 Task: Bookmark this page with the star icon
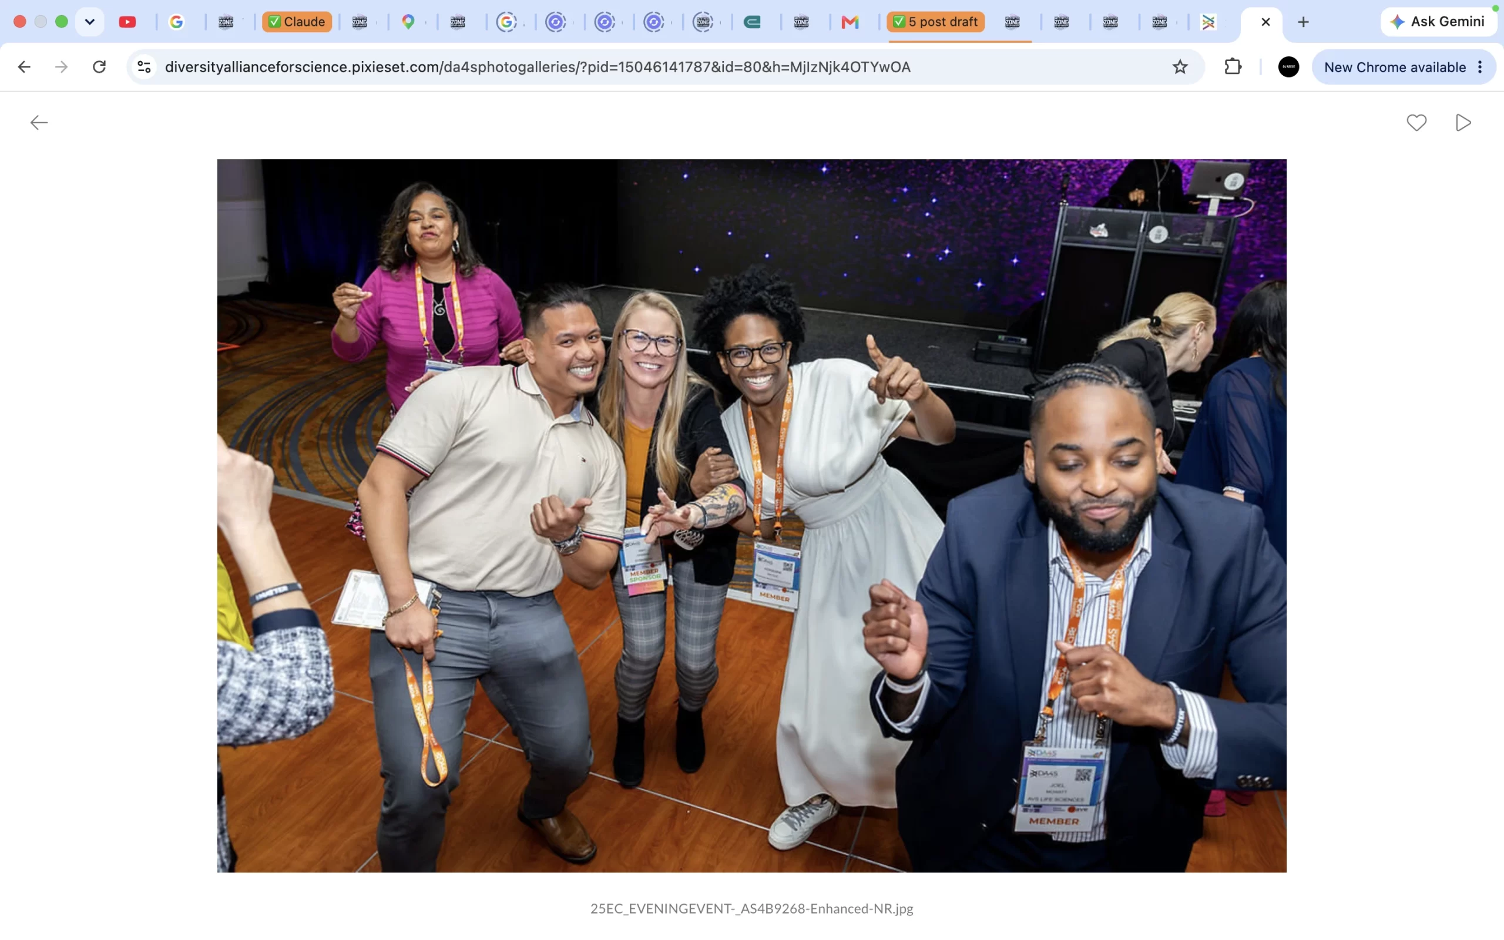(1180, 66)
